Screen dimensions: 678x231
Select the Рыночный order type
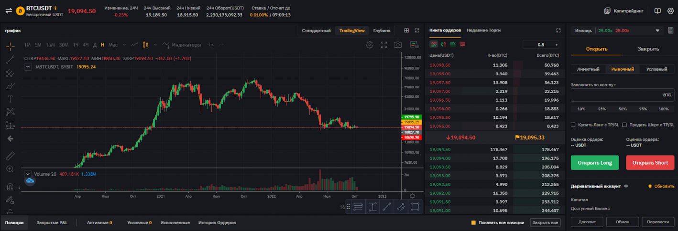[x=623, y=69]
